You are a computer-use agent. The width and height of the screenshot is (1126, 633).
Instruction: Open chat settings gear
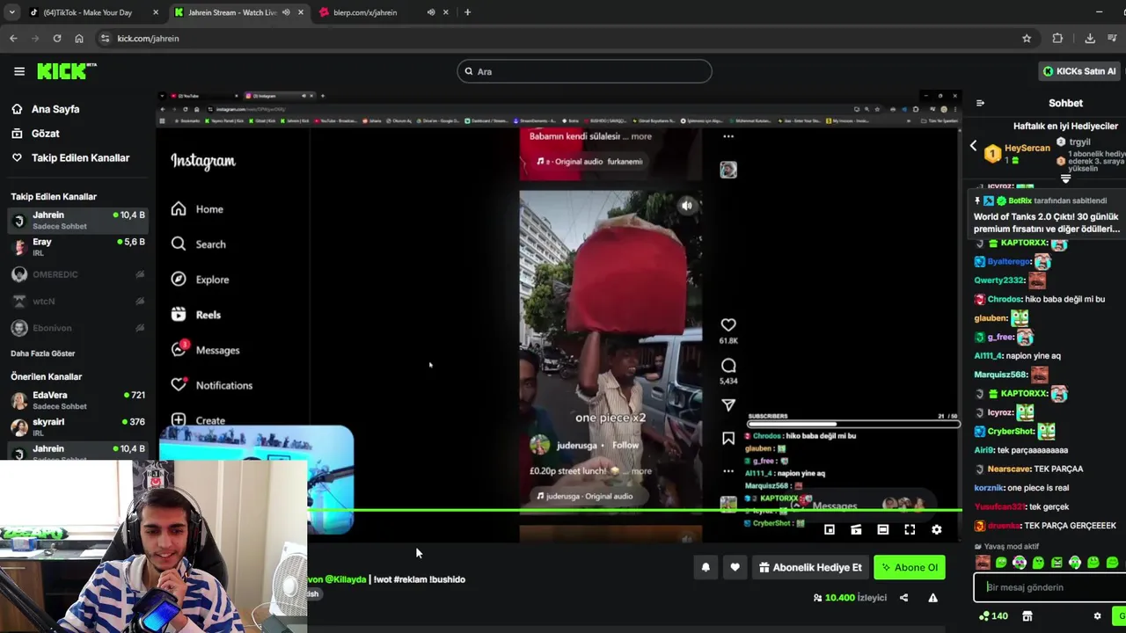tap(1097, 616)
